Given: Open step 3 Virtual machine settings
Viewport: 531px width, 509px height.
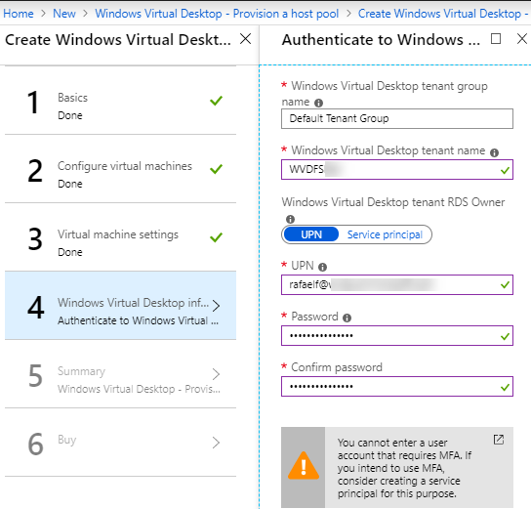Looking at the screenshot, I should click(x=121, y=237).
